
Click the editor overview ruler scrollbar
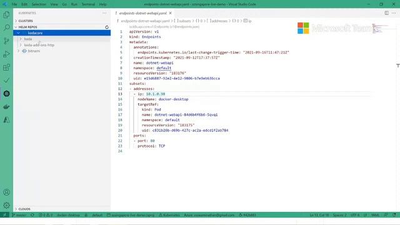(x=397, y=115)
